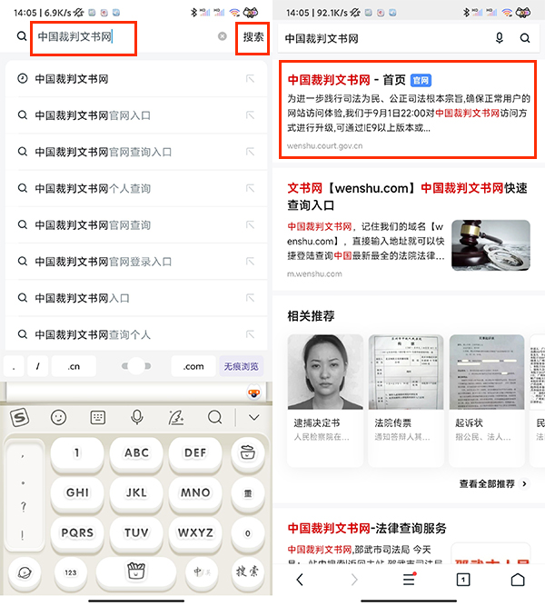Select history suggestion 中国裁判文书网 with clock icon
Image resolution: width=545 pixels, height=606 pixels.
tap(136, 79)
